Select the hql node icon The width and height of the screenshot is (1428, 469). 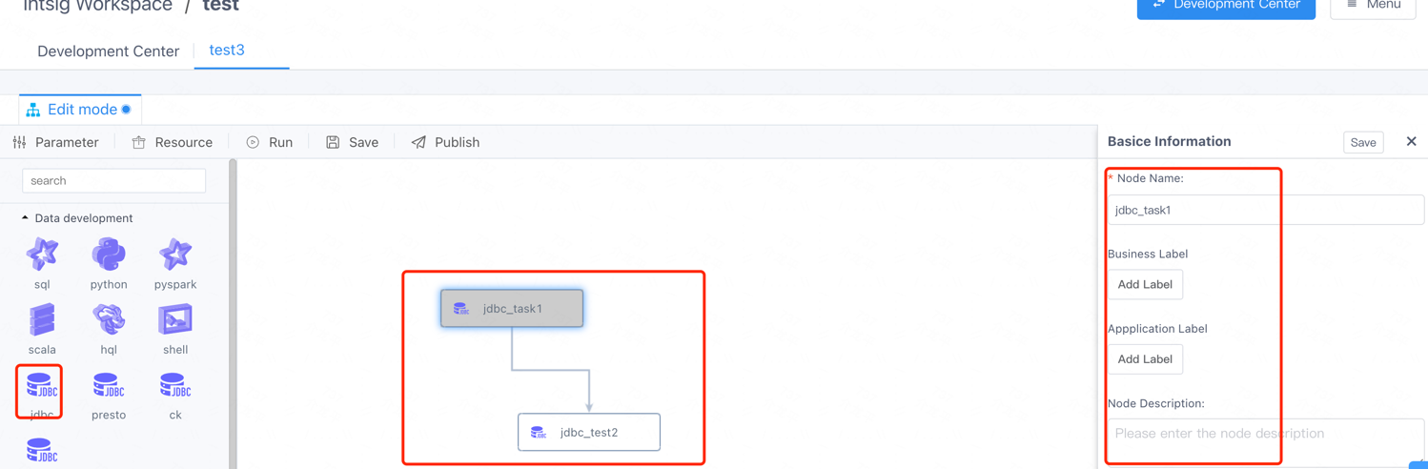(x=109, y=320)
